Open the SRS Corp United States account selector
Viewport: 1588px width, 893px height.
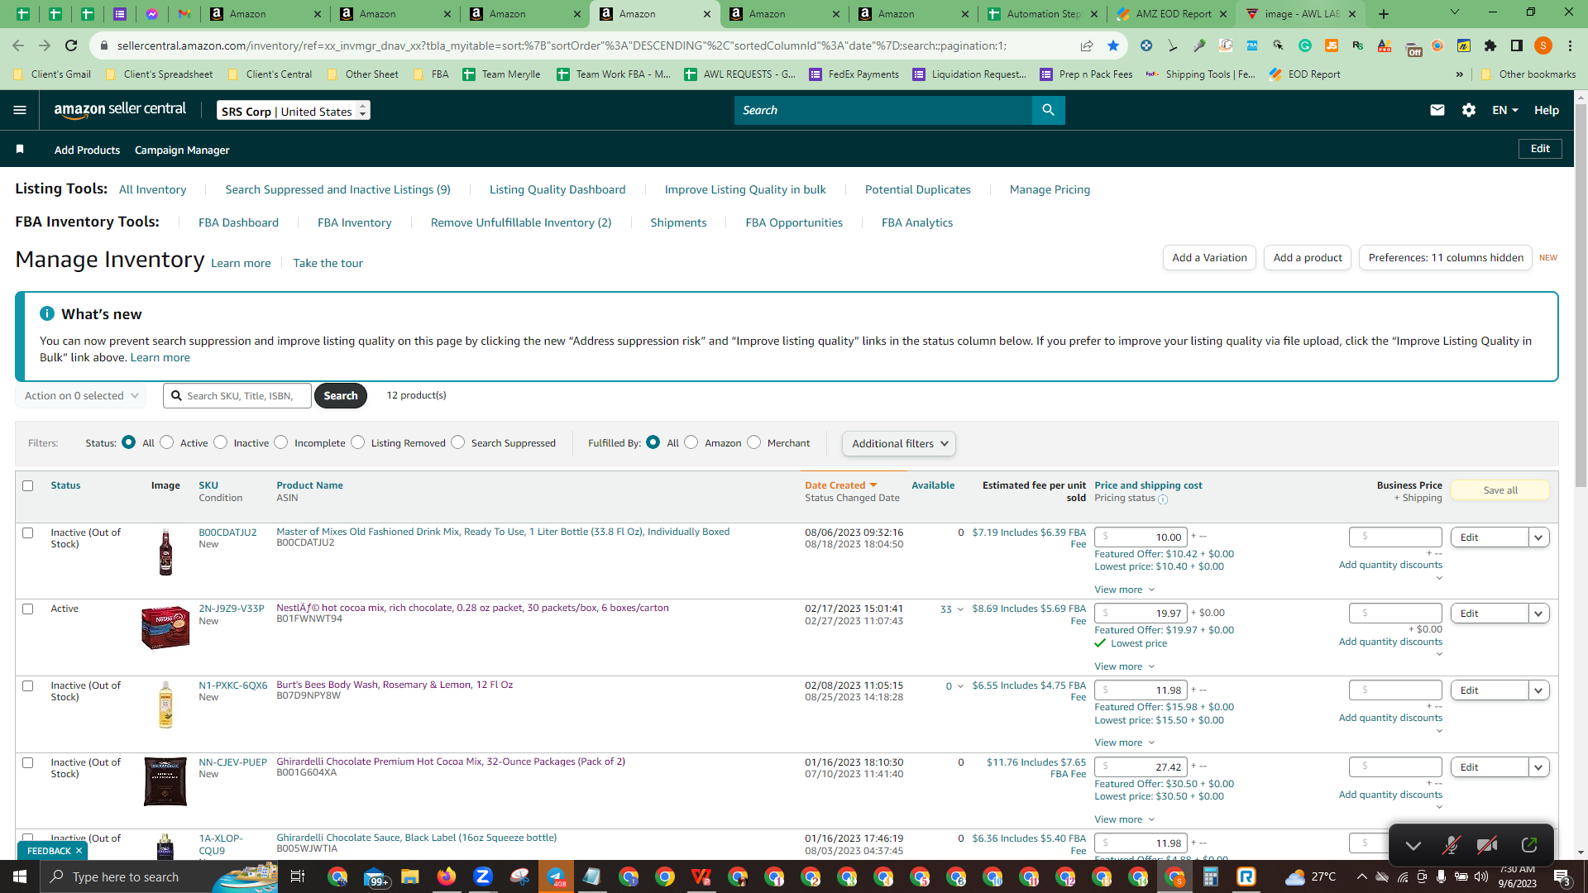(294, 111)
